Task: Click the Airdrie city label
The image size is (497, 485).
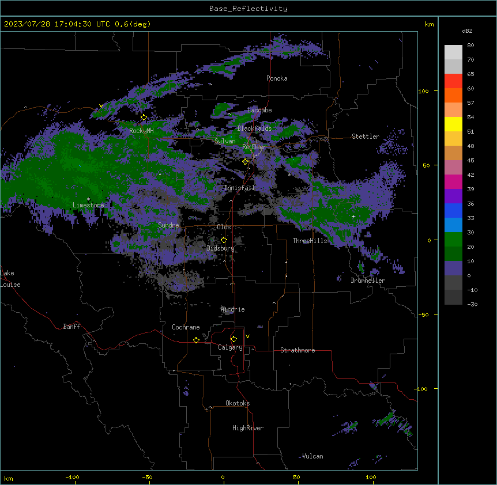Action: click(232, 309)
